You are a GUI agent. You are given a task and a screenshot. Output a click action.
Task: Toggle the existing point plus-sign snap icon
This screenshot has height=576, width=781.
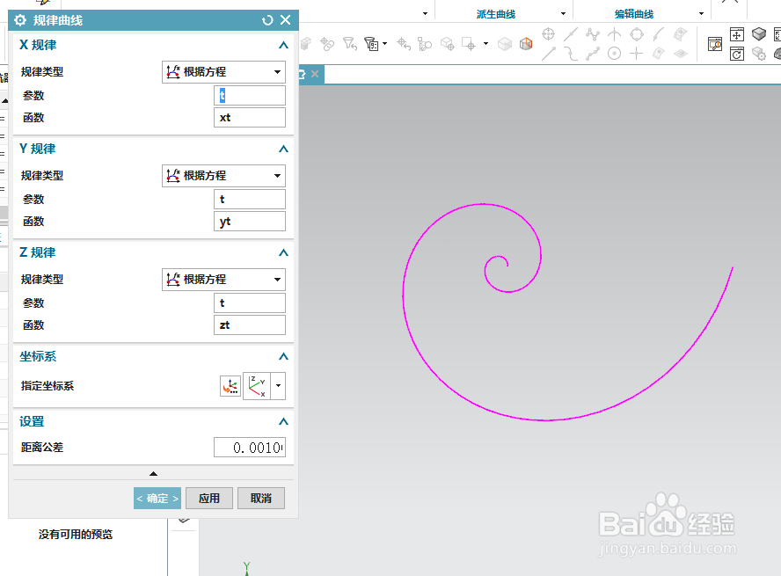click(x=637, y=54)
